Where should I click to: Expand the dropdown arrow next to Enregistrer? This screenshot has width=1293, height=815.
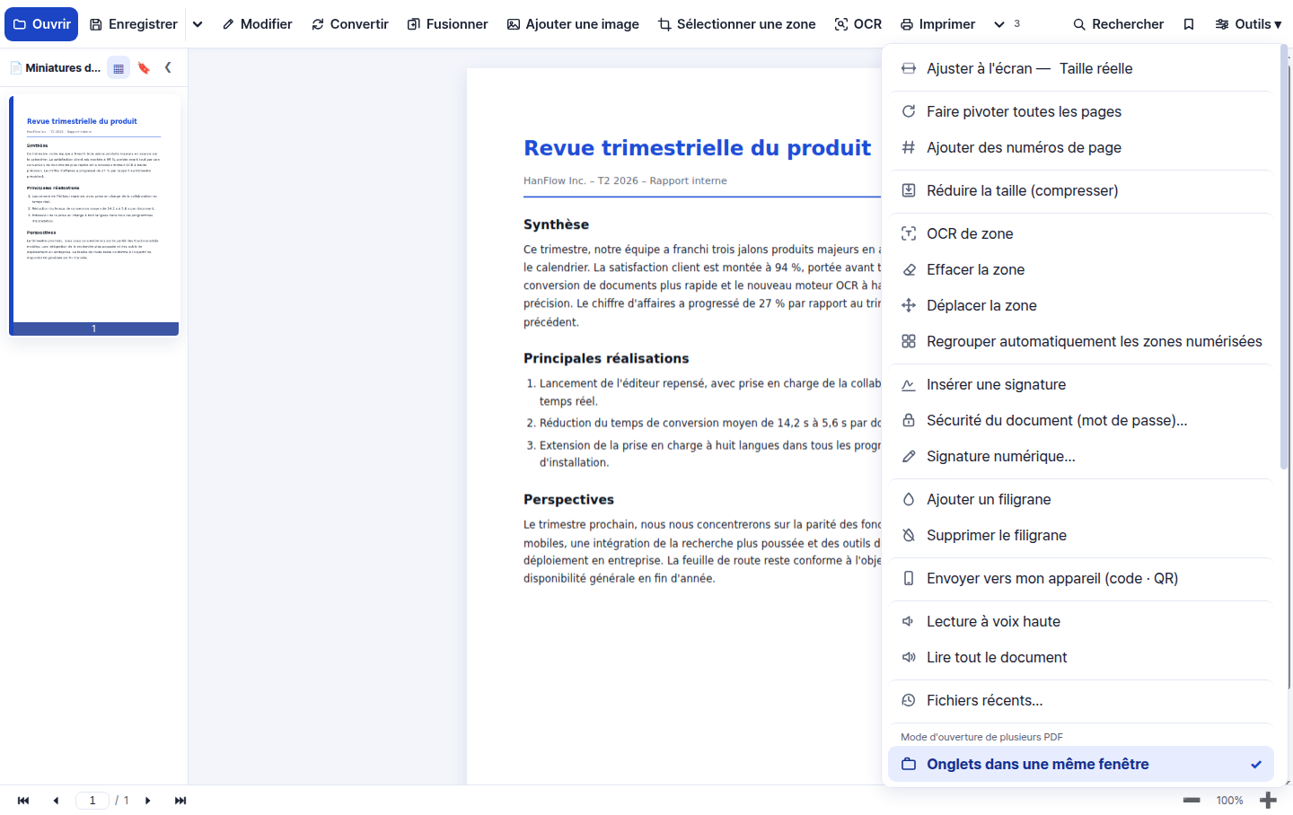(198, 24)
